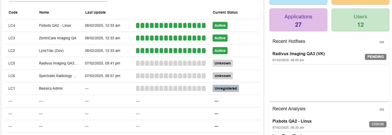Click the Active badge for ZentriCare Imaging QA
The width and height of the screenshot is (392, 135).
[x=220, y=38]
